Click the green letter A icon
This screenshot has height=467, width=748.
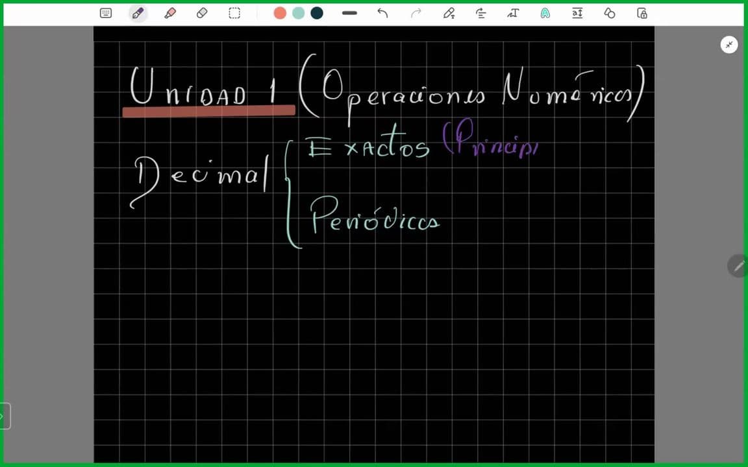click(x=545, y=13)
